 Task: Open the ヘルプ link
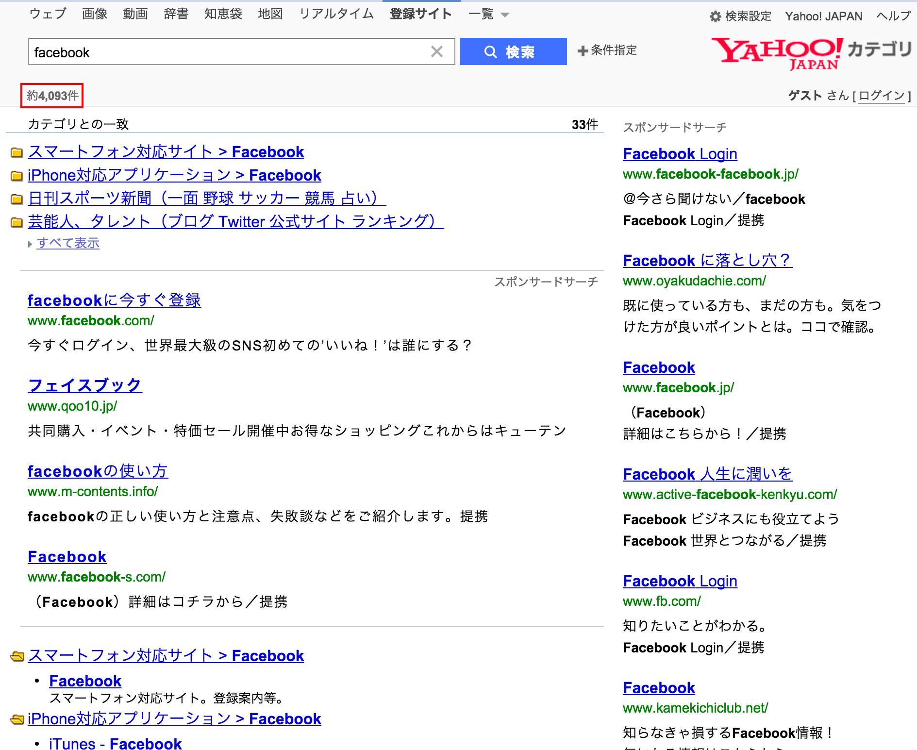(x=893, y=17)
